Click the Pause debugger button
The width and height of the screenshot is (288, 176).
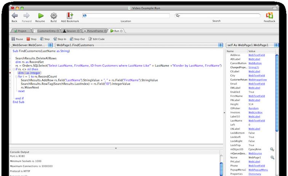point(13,39)
